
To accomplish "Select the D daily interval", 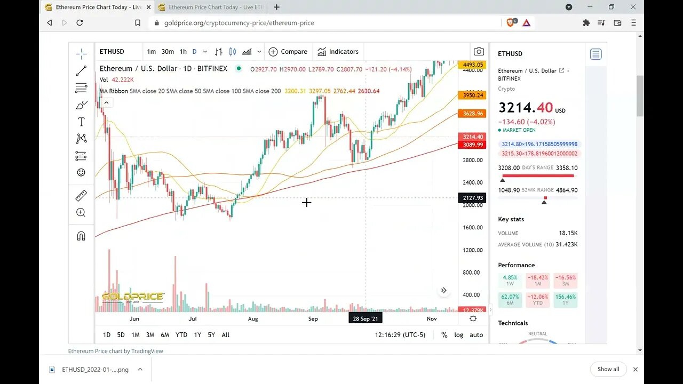I will 194,52.
